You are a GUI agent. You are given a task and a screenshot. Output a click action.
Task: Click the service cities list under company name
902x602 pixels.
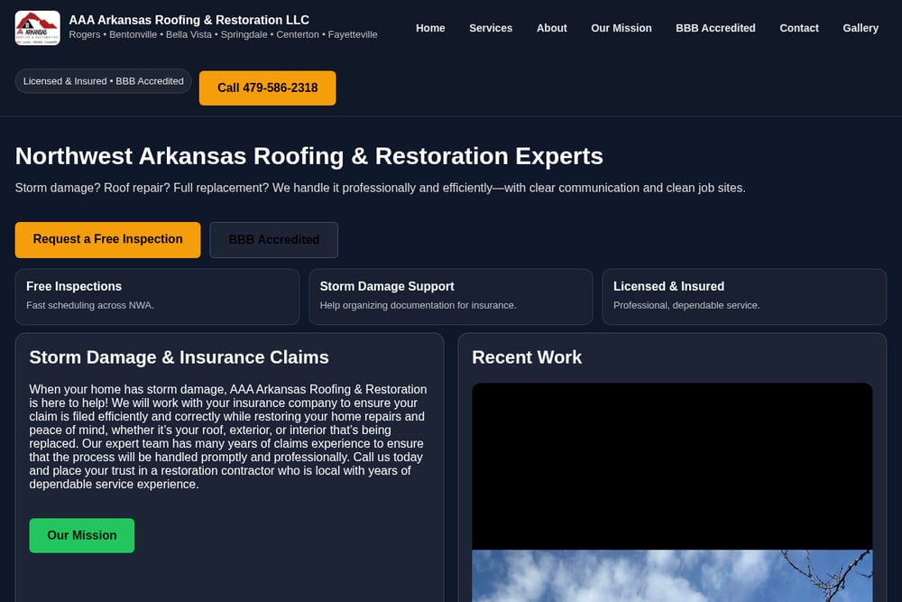pyautogui.click(x=223, y=34)
